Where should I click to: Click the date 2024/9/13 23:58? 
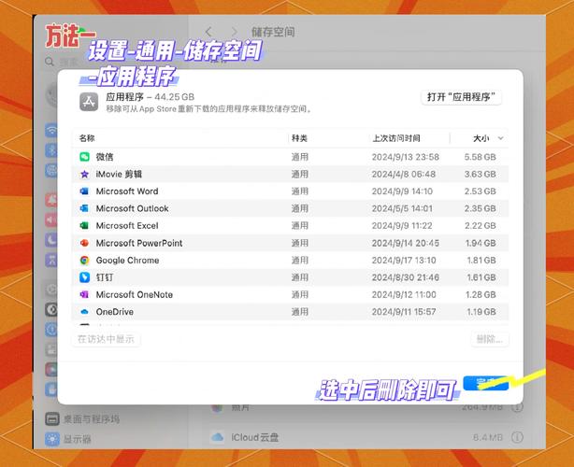pos(405,157)
